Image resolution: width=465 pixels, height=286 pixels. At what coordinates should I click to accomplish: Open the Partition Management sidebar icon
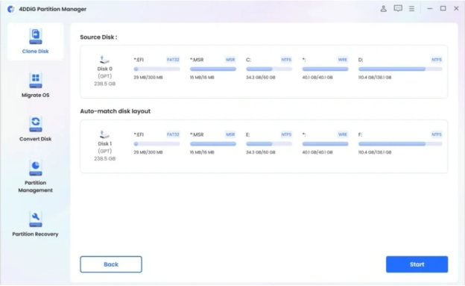coord(35,168)
